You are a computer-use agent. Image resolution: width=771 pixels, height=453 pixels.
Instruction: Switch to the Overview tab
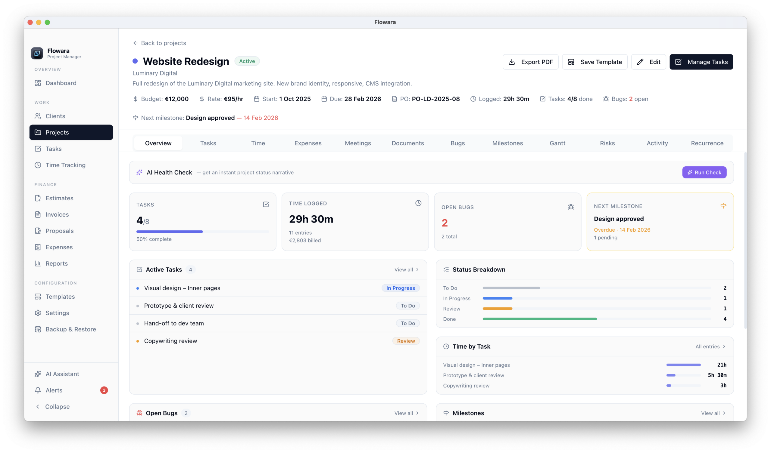[158, 143]
